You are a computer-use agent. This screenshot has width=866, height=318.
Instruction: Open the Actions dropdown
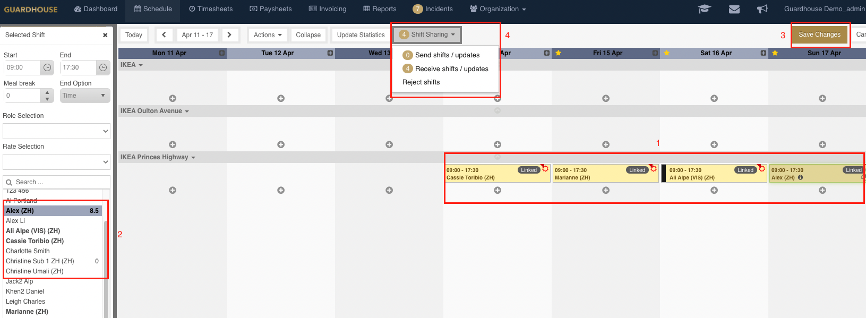268,35
